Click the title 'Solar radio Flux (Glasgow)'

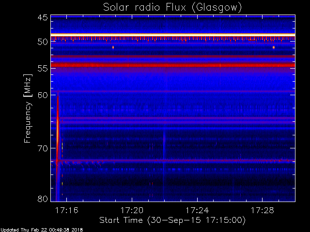(x=172, y=8)
